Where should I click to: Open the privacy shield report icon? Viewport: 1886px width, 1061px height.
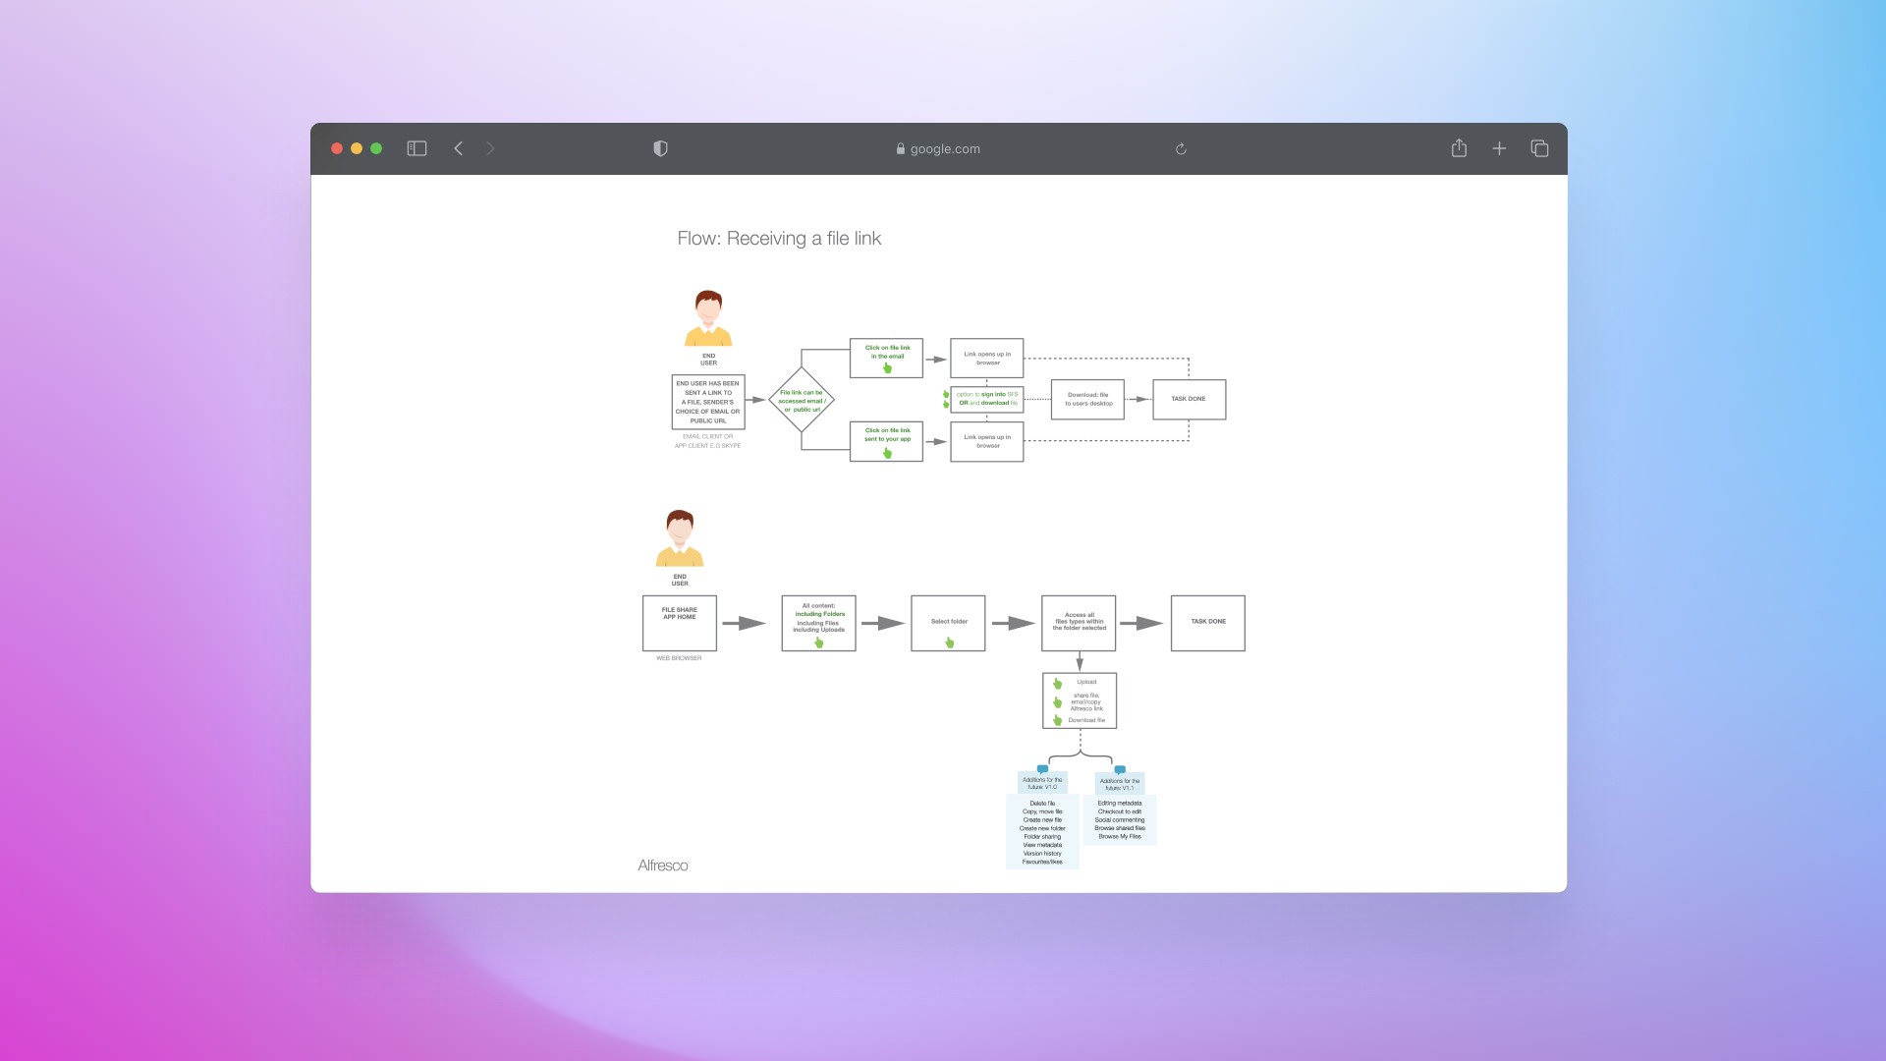pos(660,148)
